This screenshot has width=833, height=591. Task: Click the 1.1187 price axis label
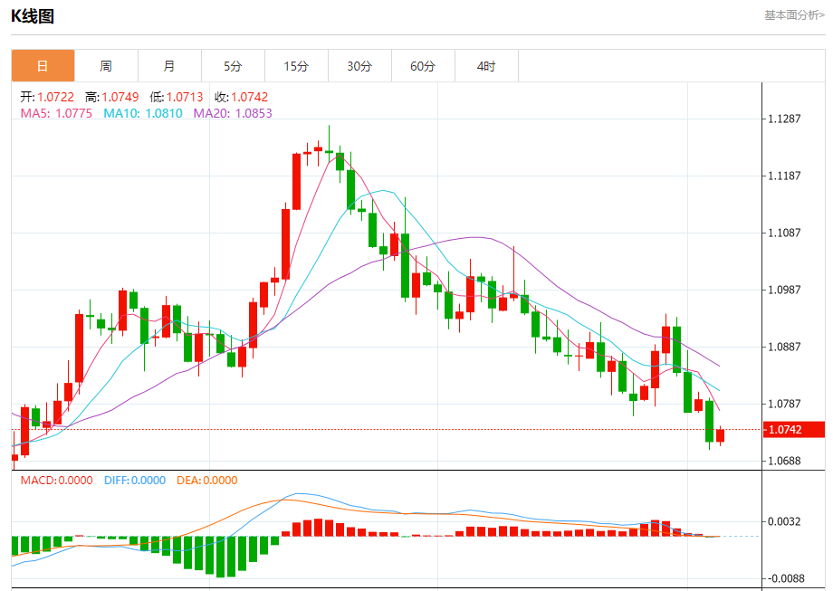[784, 176]
